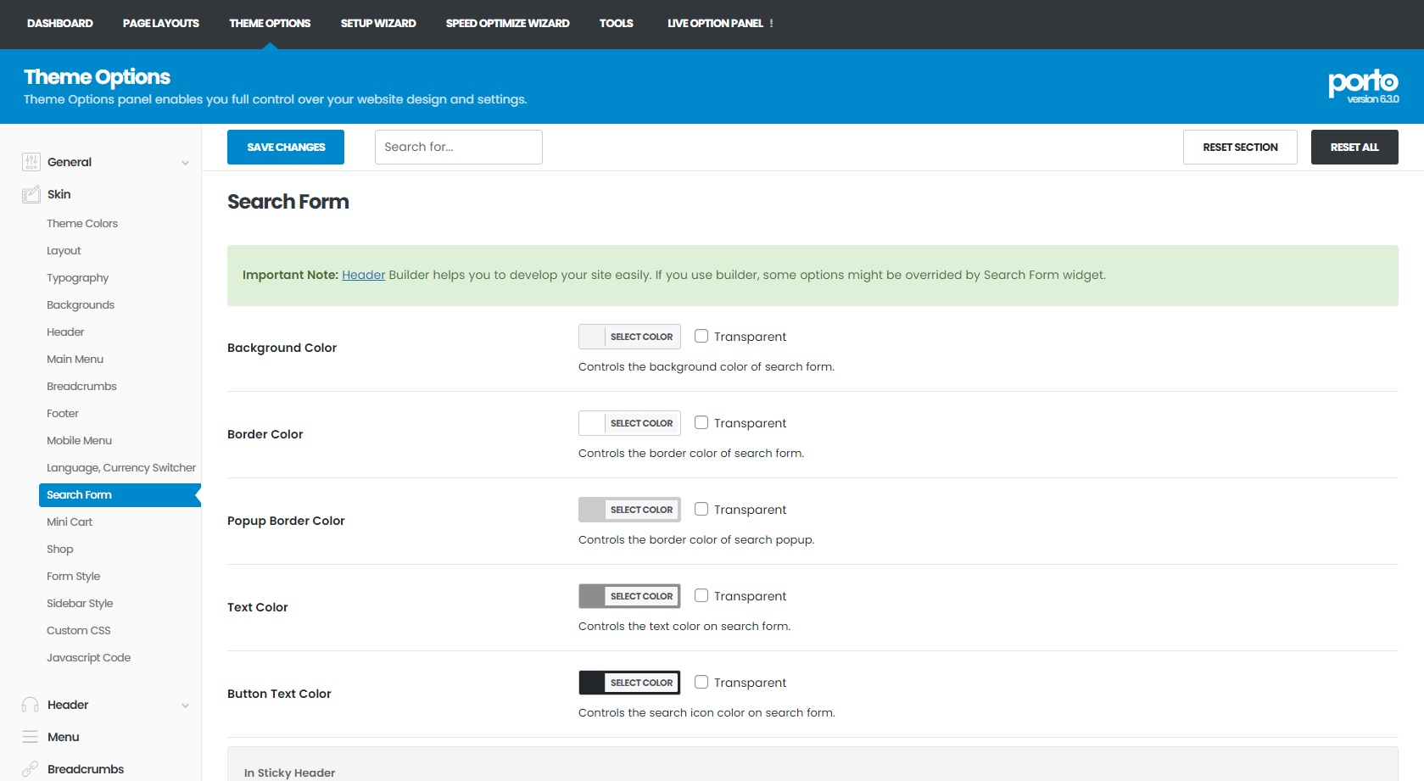Click the warning icon next to Live Option Panel

pyautogui.click(x=772, y=24)
